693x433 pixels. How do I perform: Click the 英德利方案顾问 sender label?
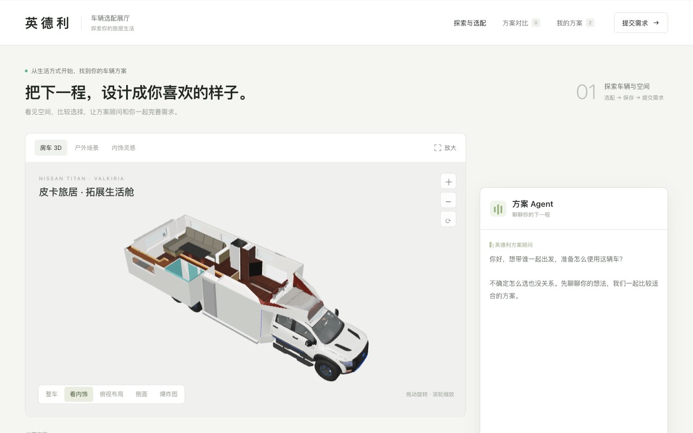pyautogui.click(x=513, y=245)
